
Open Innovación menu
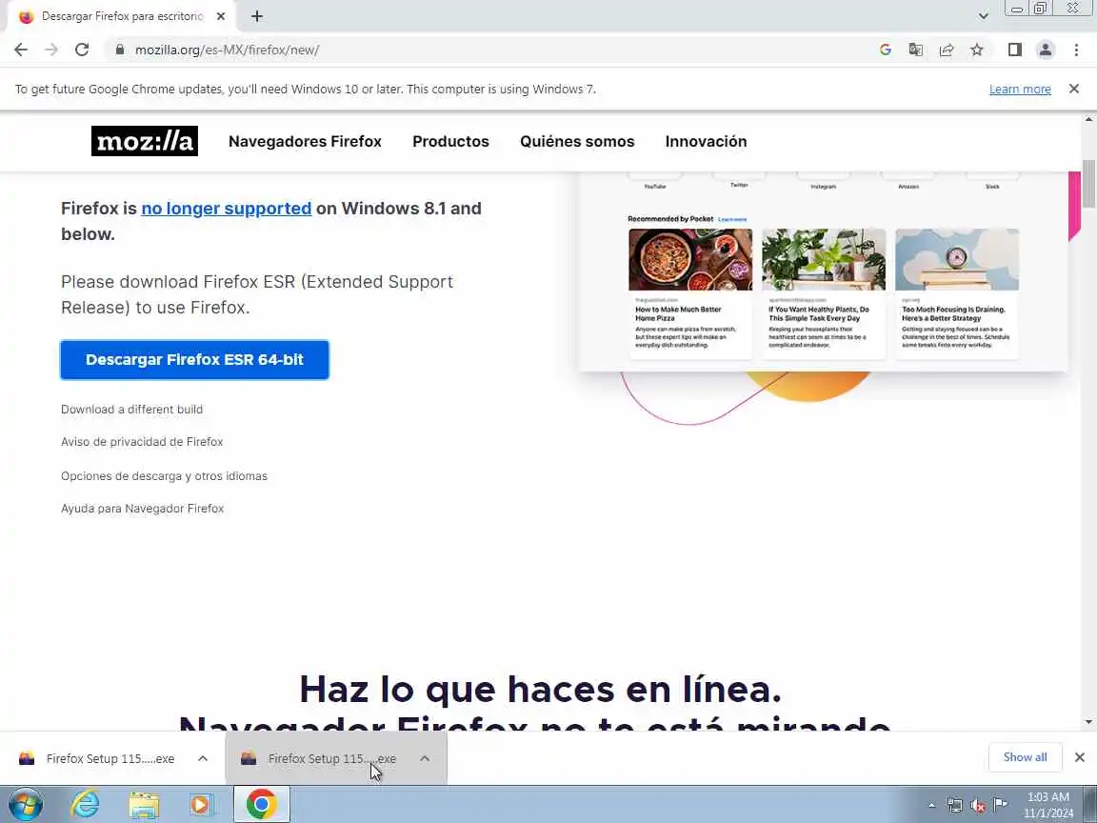(x=706, y=141)
